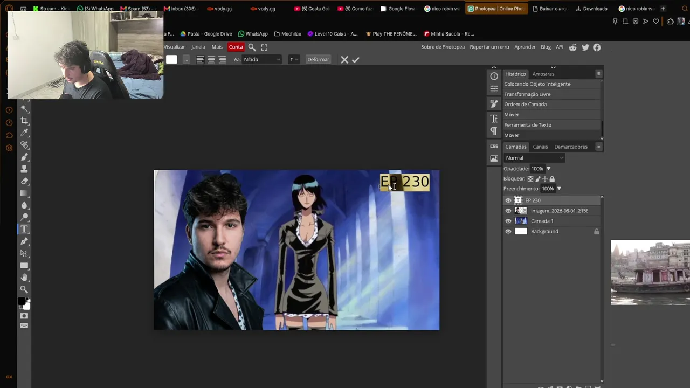The height and width of the screenshot is (388, 690).
Task: Open the Adjustments sliders panel icon
Action: point(494,88)
